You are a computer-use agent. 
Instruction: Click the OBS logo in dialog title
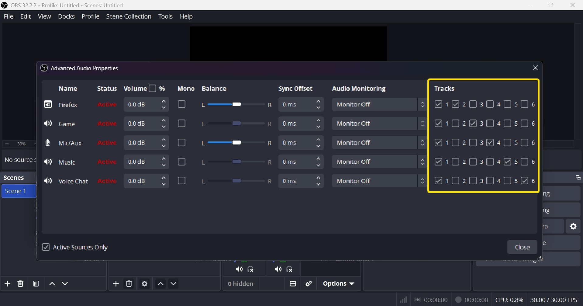[x=44, y=68]
